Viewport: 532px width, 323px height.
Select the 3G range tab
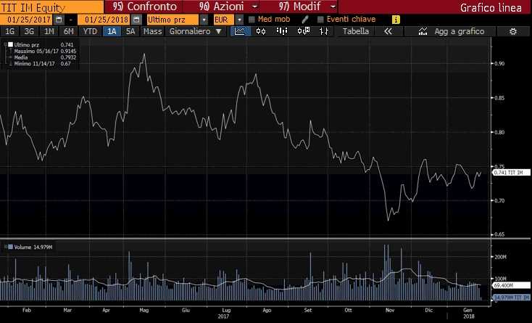point(29,31)
